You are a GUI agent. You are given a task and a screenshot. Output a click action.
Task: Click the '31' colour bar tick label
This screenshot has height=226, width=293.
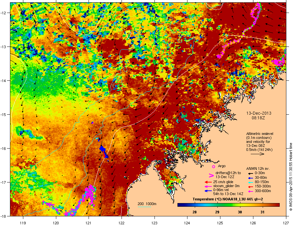click(x=263, y=212)
